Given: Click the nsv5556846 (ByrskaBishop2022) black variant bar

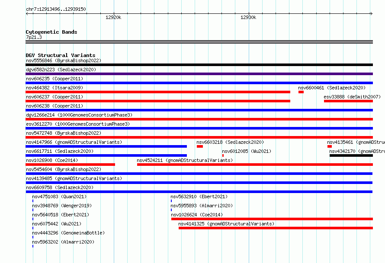Looking at the screenshot, I should click(x=199, y=65).
